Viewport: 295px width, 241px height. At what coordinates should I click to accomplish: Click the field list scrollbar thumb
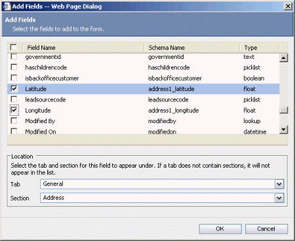284,110
